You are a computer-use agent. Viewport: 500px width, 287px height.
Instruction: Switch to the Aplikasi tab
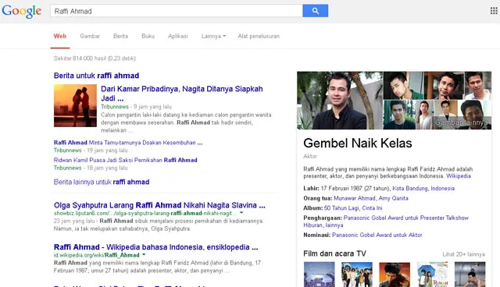pos(178,37)
